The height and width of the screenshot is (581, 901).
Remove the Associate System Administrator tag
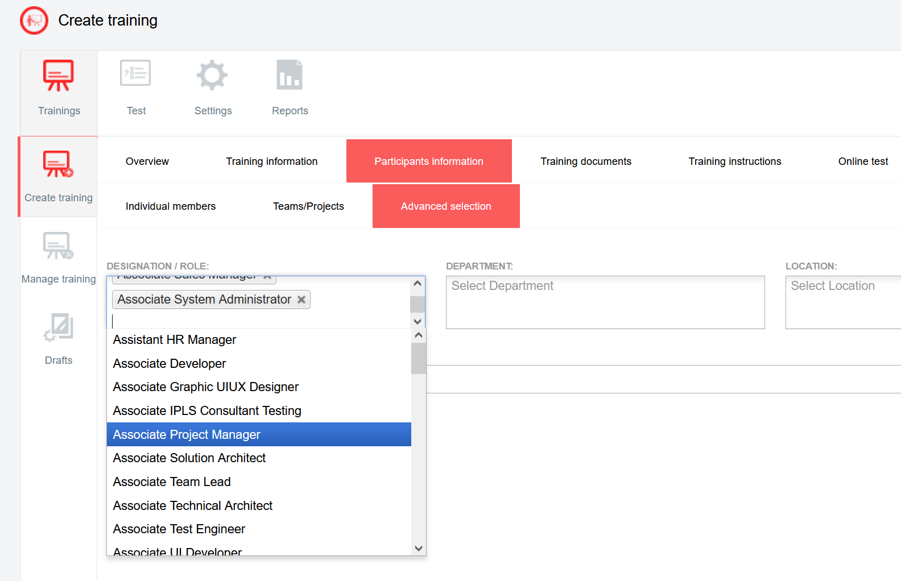(x=301, y=300)
